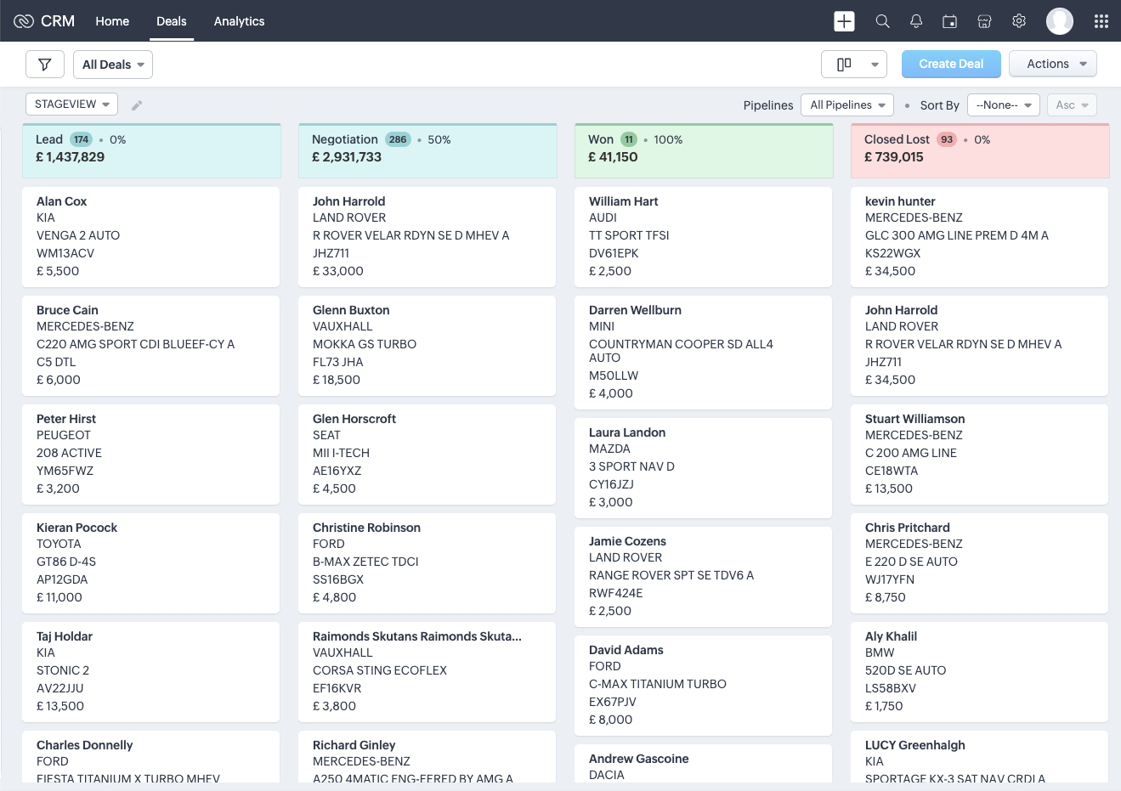Click the MOKKA GS TURBO model text
This screenshot has height=791, width=1121.
[365, 344]
